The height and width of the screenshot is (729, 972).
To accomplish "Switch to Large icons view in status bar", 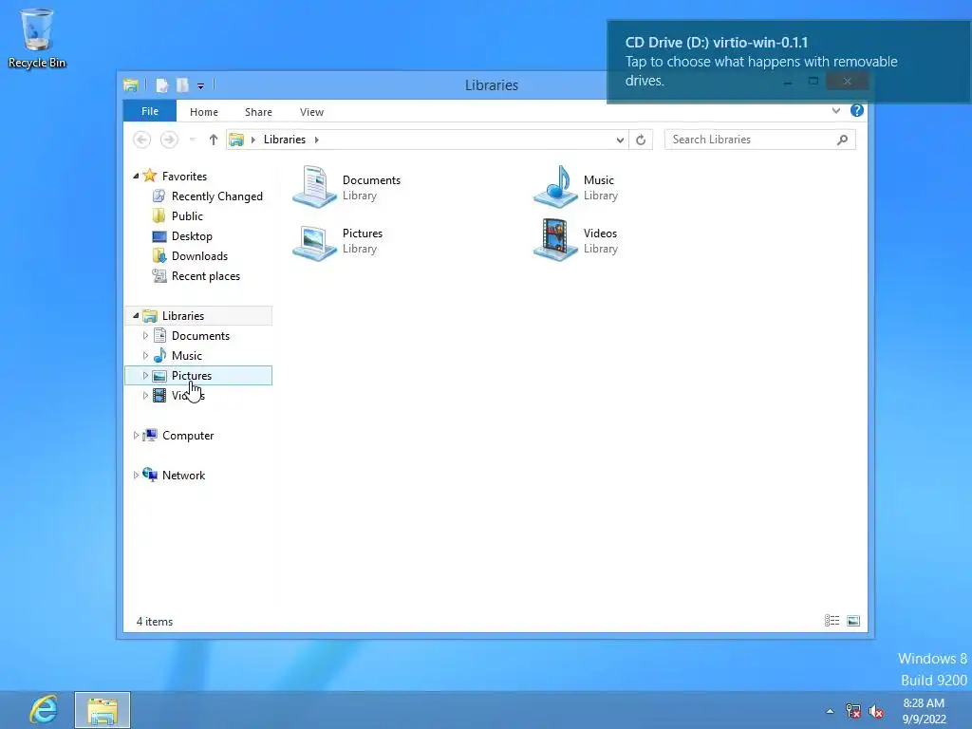I will tap(853, 621).
